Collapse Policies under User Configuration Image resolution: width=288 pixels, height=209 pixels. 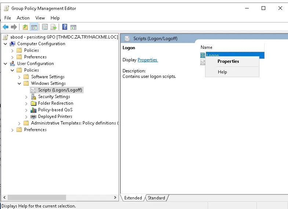point(12,71)
